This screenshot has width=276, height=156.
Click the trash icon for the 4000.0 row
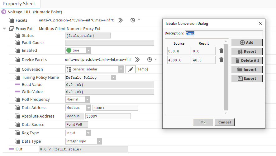221,60
